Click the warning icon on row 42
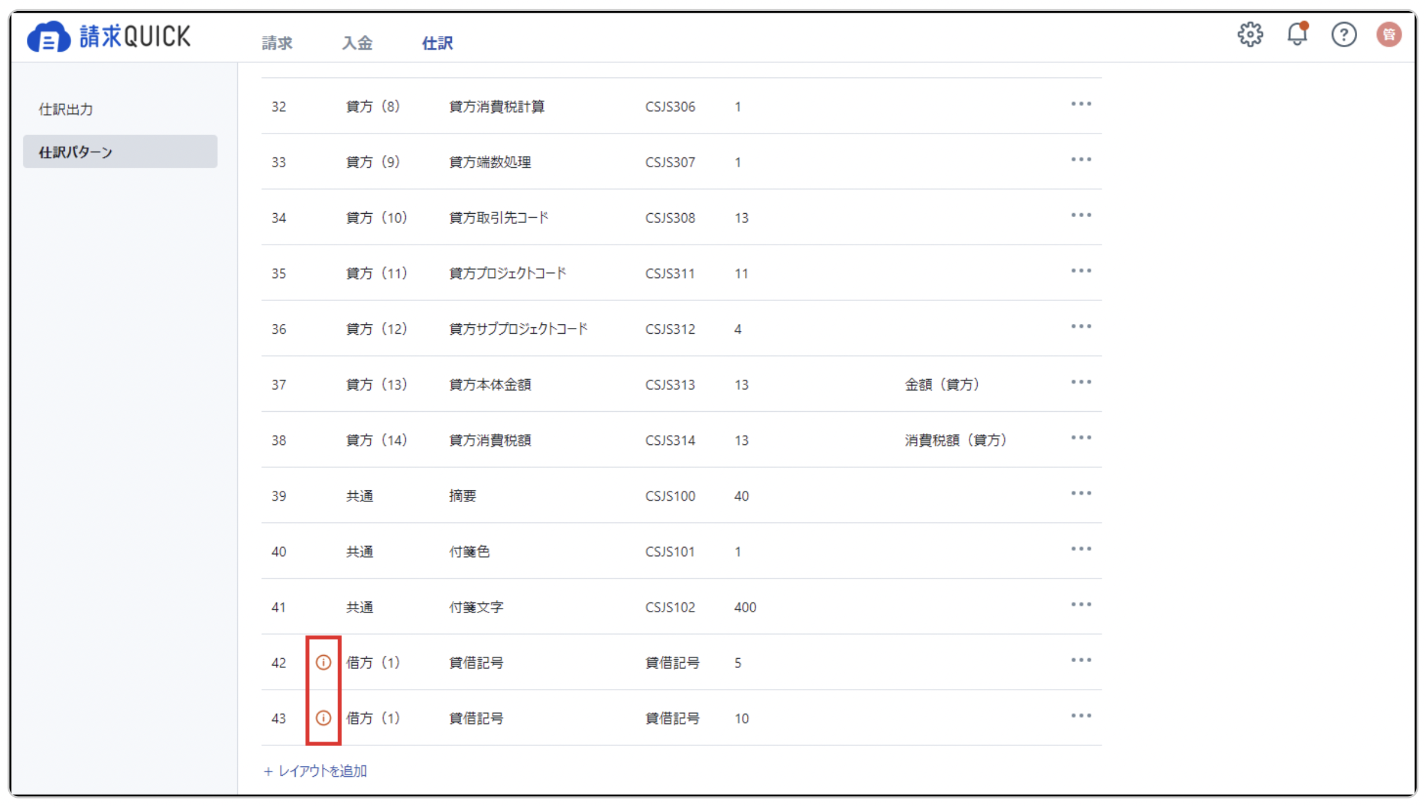This screenshot has height=806, width=1426. [324, 662]
